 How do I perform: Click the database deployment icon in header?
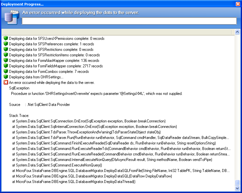(10, 17)
